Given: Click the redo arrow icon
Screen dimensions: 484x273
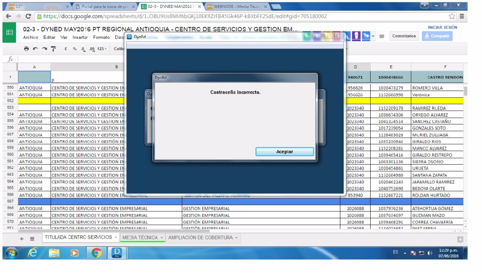Looking at the screenshot, I should point(44,49).
